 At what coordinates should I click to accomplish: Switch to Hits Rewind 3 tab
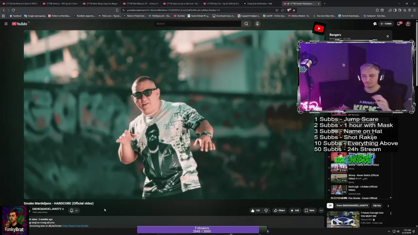(20, 4)
